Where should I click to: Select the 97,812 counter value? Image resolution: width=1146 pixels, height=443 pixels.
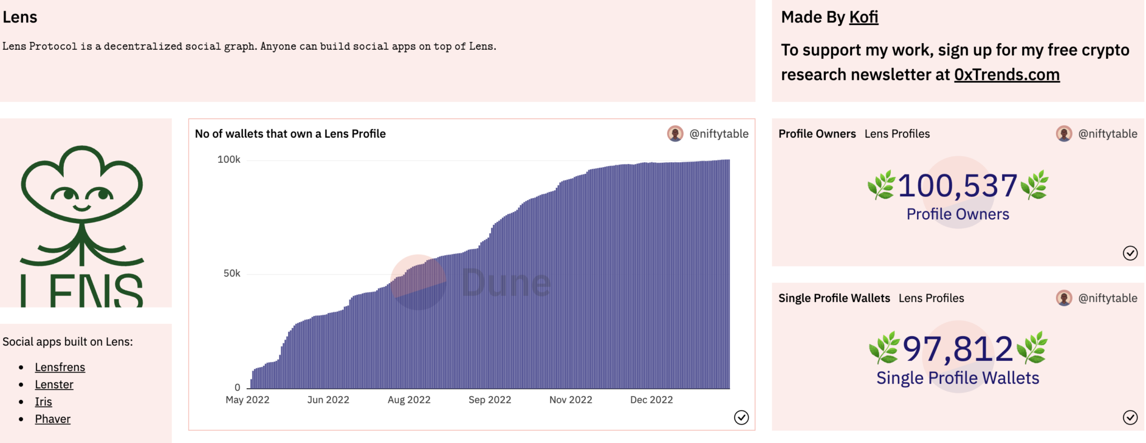957,349
